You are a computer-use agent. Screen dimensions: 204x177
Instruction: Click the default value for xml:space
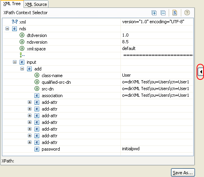tap(129, 48)
